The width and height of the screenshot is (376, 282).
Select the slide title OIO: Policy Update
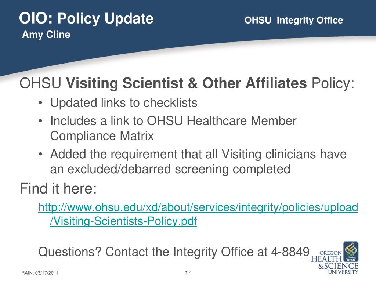point(86,18)
